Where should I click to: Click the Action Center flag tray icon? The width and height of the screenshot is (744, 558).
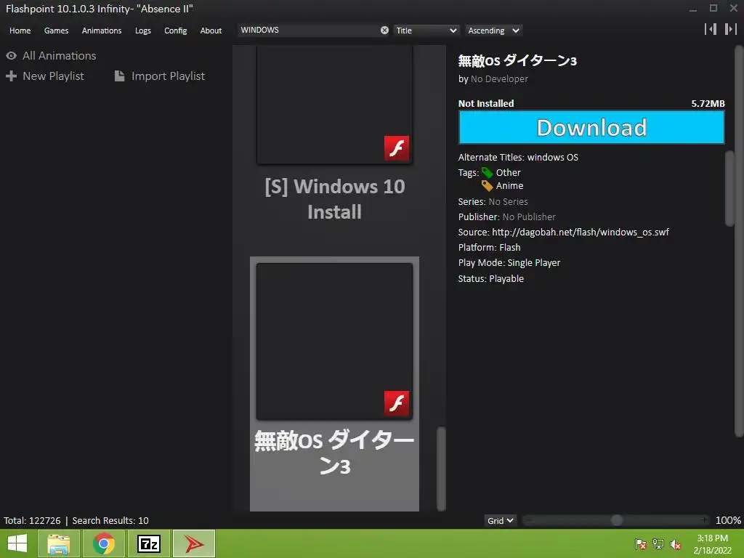click(x=641, y=543)
